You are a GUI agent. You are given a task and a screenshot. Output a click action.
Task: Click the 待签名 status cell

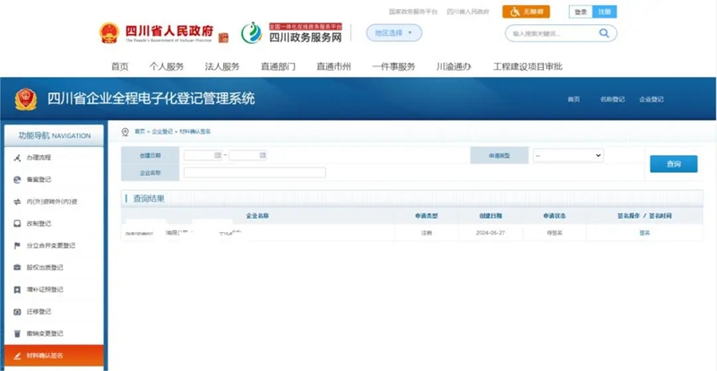[554, 233]
